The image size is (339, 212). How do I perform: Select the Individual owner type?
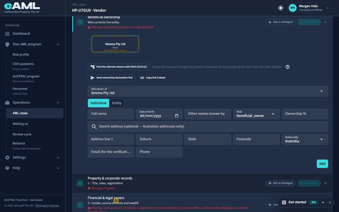[99, 103]
